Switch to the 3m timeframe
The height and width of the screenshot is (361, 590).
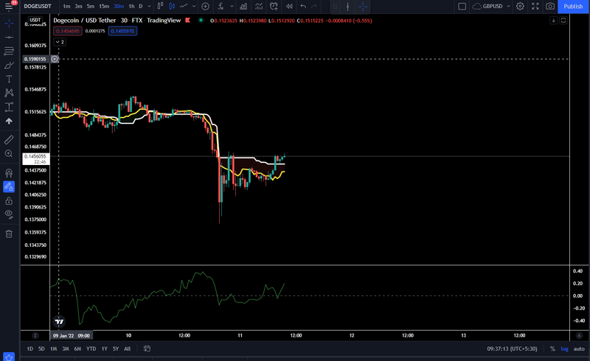point(78,6)
